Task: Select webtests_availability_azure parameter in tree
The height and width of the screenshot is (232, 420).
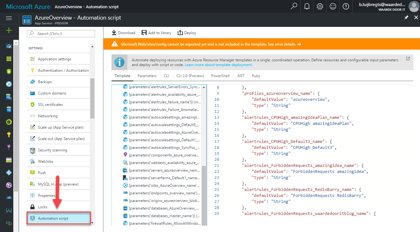Action: pyautogui.click(x=162, y=162)
